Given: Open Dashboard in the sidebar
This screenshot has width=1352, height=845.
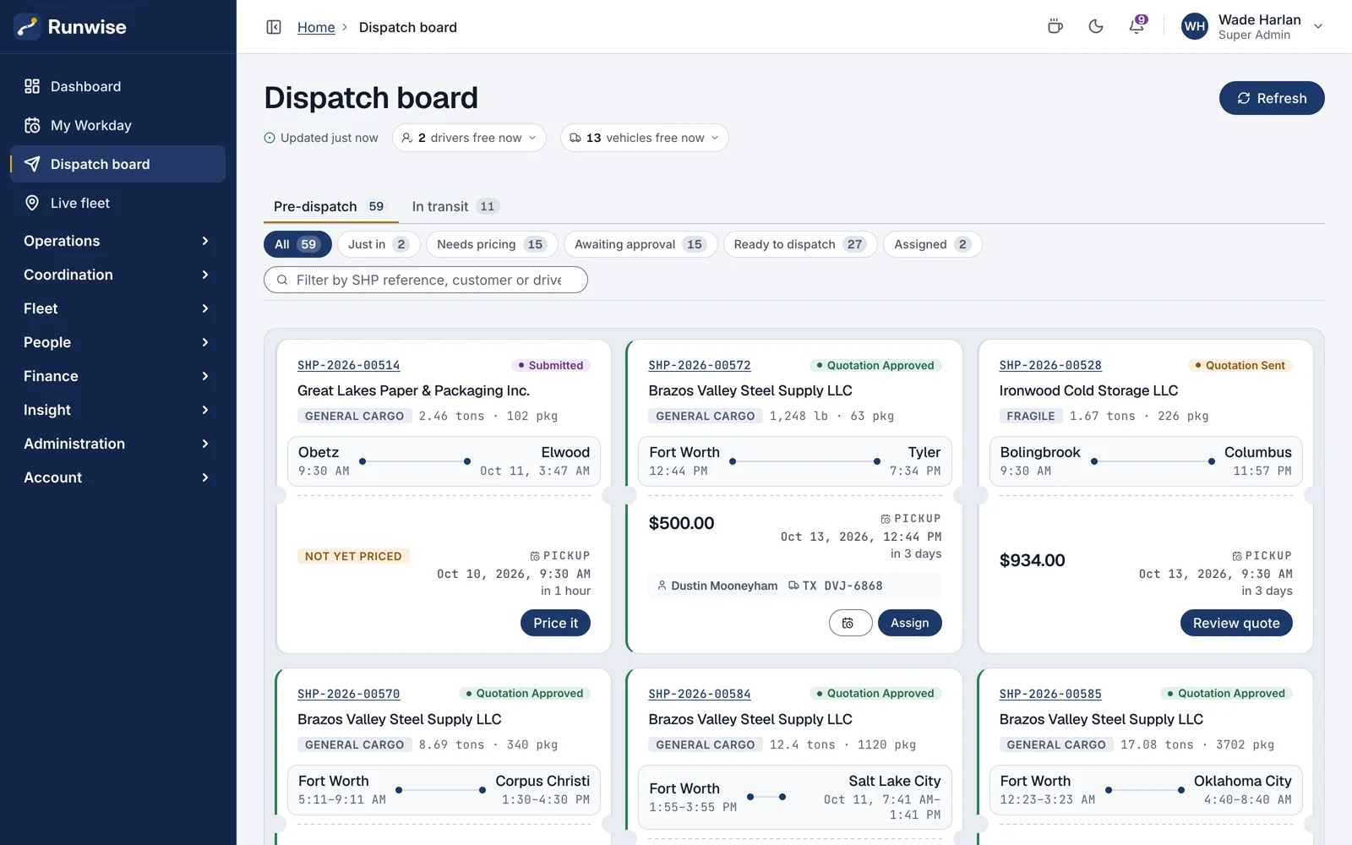Looking at the screenshot, I should [x=117, y=86].
